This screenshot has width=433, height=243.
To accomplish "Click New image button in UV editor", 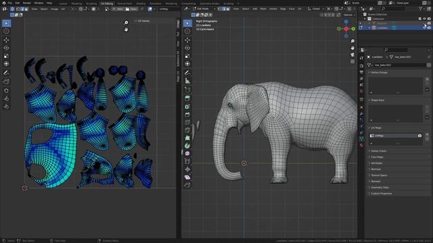I will pyautogui.click(x=118, y=9).
